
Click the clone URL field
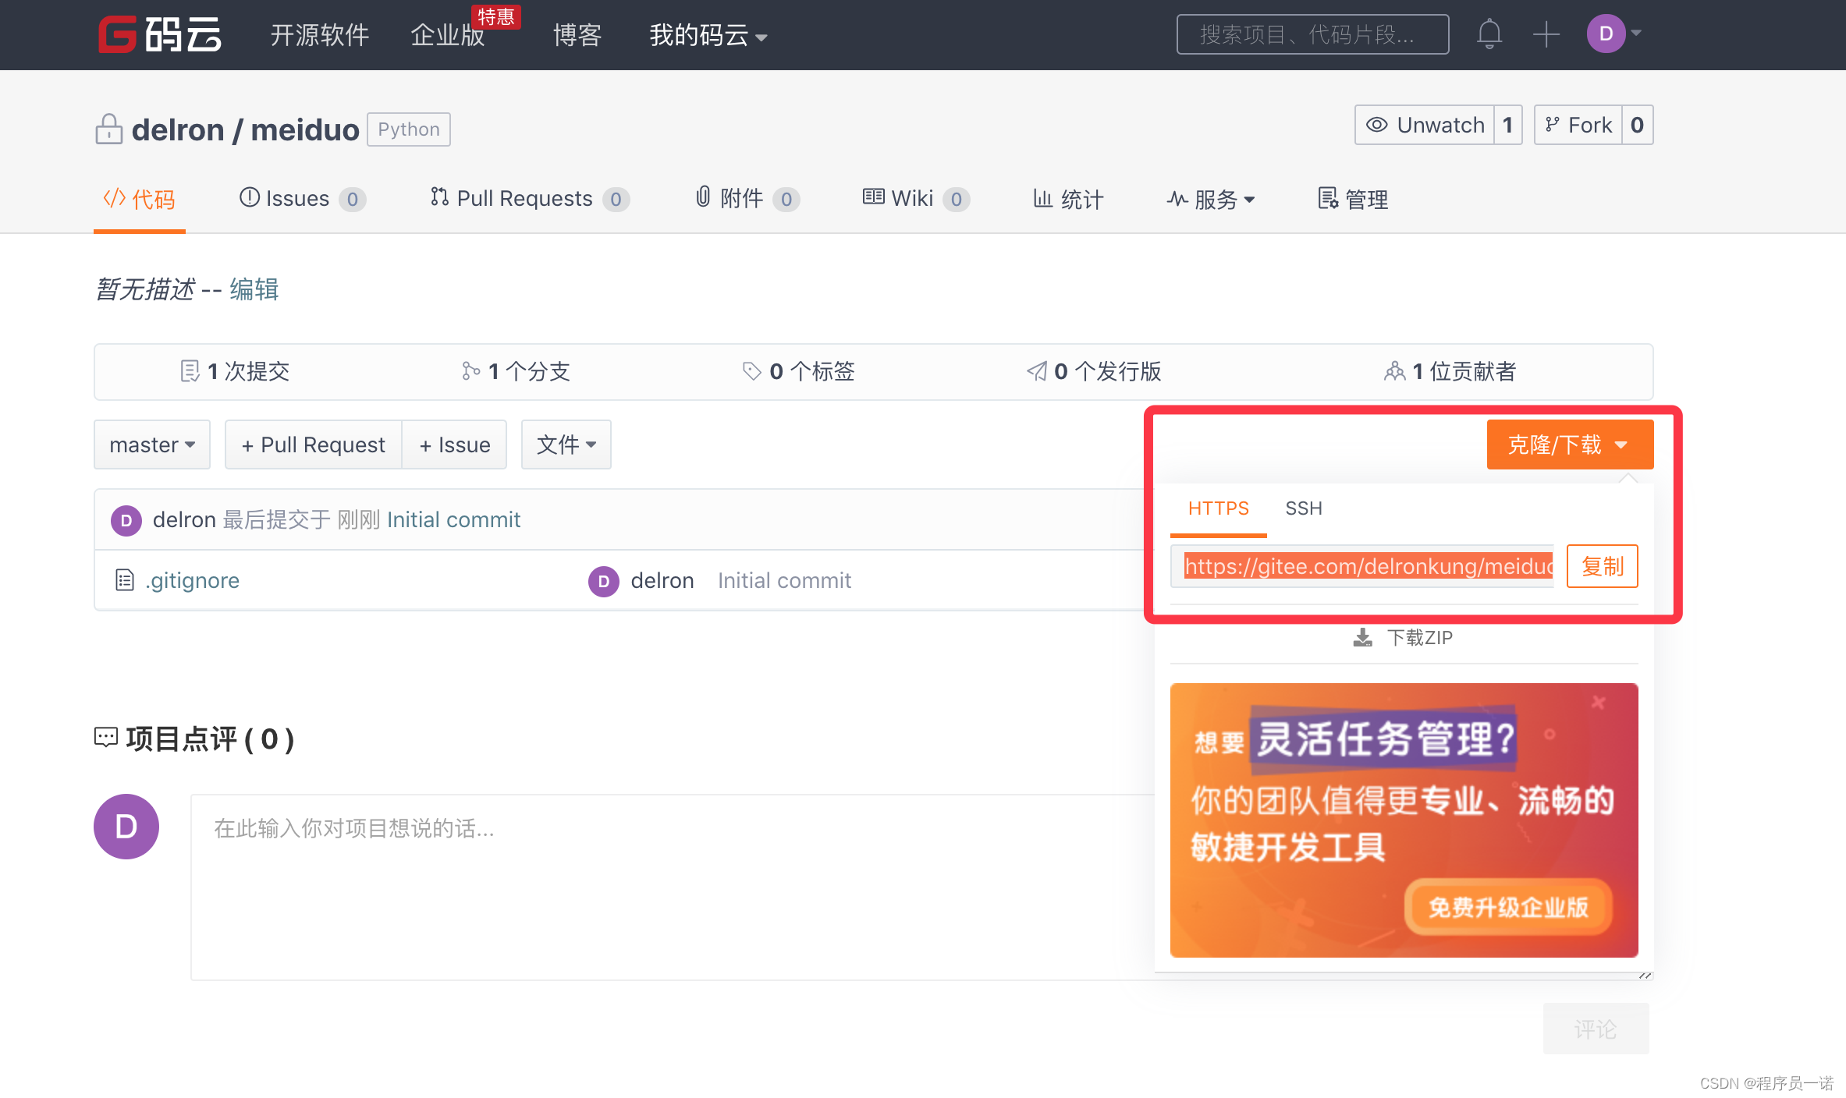pyautogui.click(x=1362, y=566)
